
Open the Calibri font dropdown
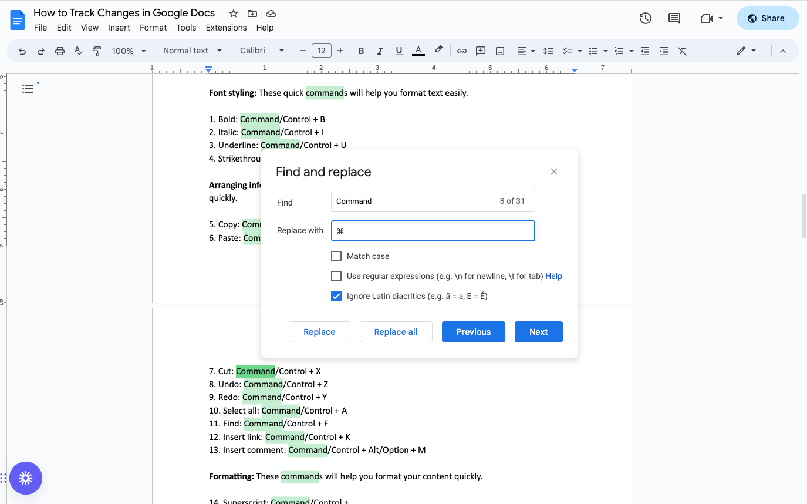pos(262,51)
